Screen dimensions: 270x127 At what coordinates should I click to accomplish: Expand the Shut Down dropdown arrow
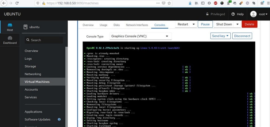(x=237, y=24)
